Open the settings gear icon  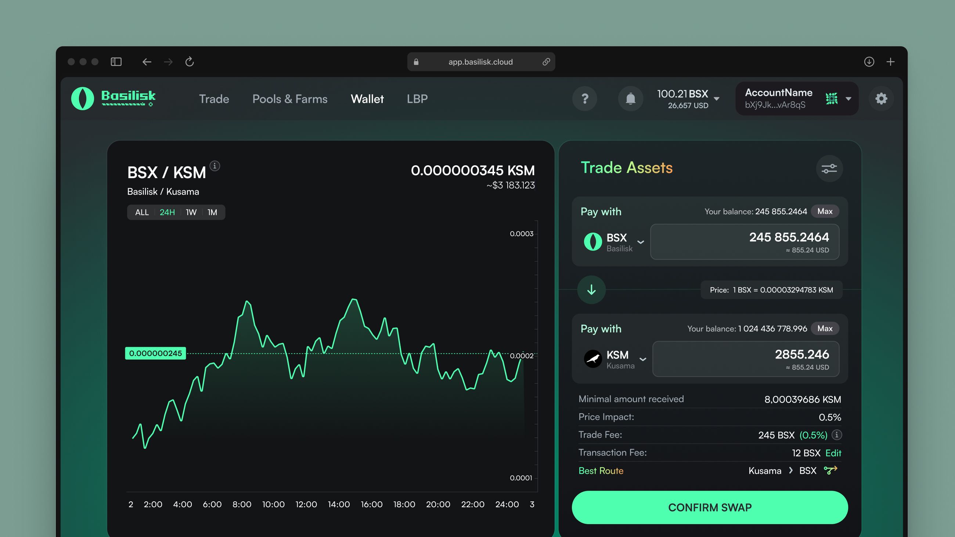881,98
